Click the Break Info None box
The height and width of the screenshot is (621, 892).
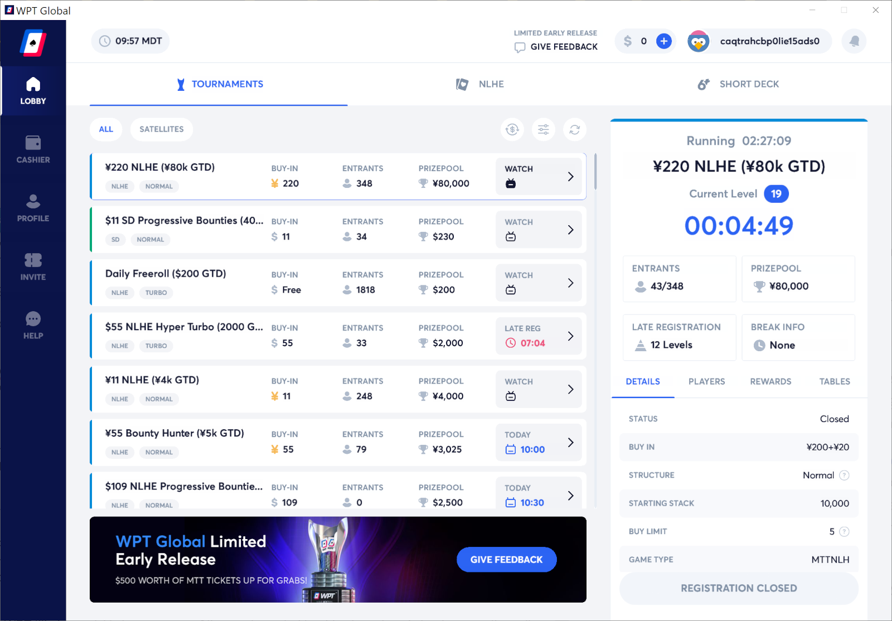tap(798, 338)
